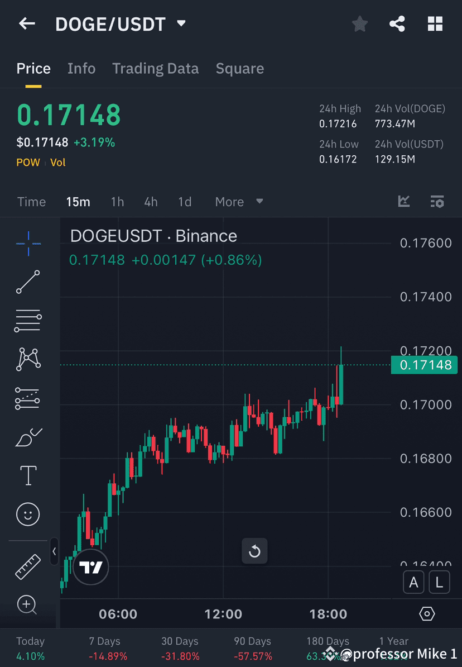462x667 pixels.
Task: Favorite the pair using the star toggle
Action: point(359,23)
